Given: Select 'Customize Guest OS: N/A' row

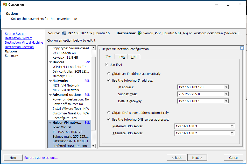Looking at the screenshot, I should 71,113.
